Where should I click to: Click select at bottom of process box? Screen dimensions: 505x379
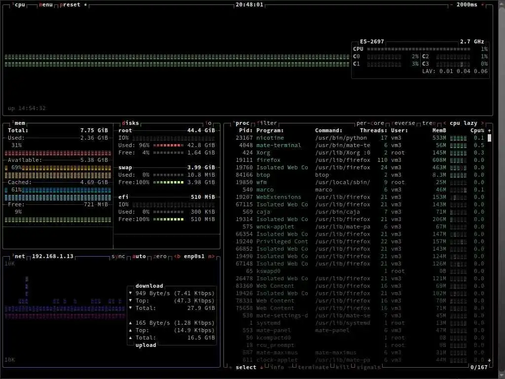(246, 367)
